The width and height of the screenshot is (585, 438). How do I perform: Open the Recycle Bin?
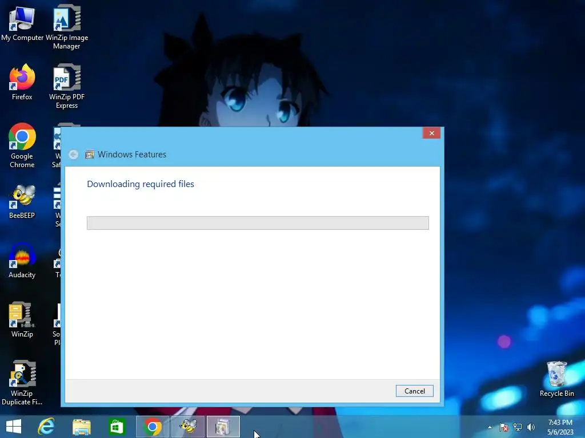click(556, 379)
